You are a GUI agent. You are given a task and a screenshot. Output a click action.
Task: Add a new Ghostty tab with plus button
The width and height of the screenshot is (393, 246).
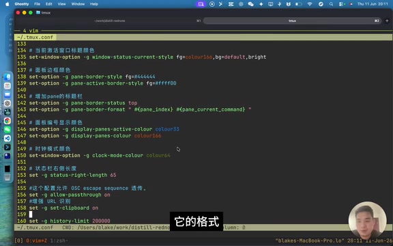pyautogui.click(x=387, y=20)
